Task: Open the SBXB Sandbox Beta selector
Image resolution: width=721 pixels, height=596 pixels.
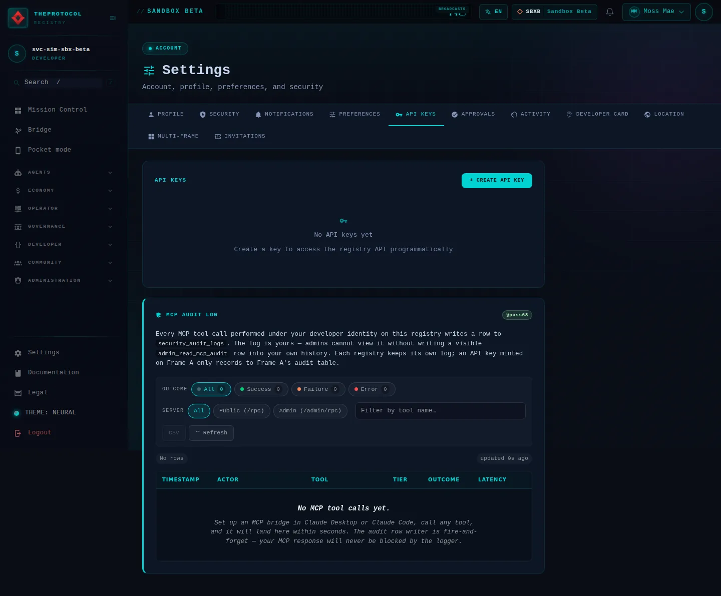Action: tap(554, 12)
